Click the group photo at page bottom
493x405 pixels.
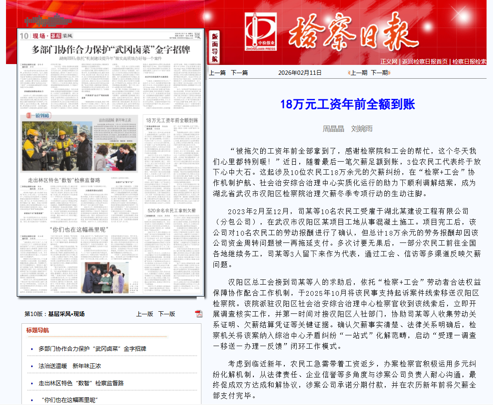(x=105, y=278)
